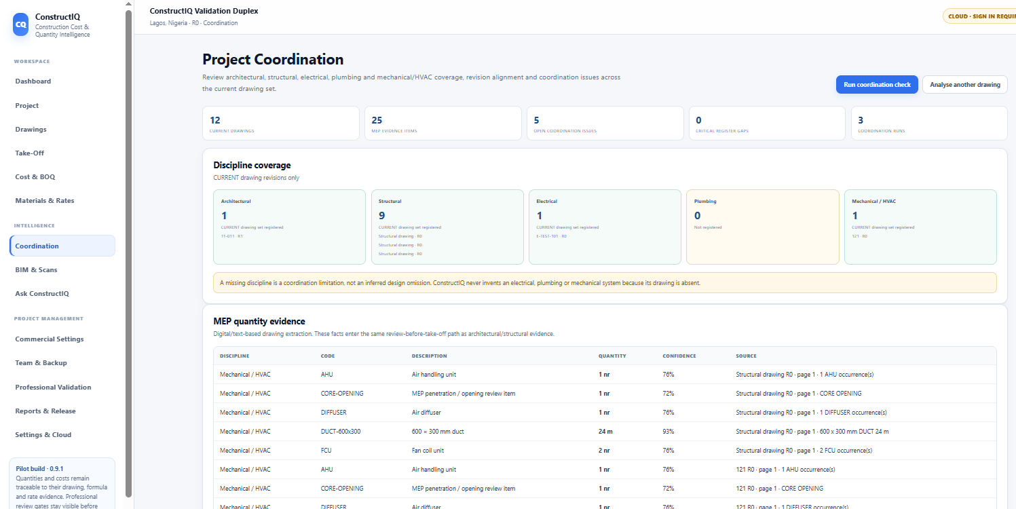Click the Fan coil unit description

point(429,451)
